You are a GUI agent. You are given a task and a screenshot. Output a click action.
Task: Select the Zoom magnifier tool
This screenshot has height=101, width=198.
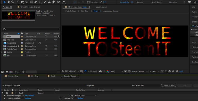coord(13,2)
